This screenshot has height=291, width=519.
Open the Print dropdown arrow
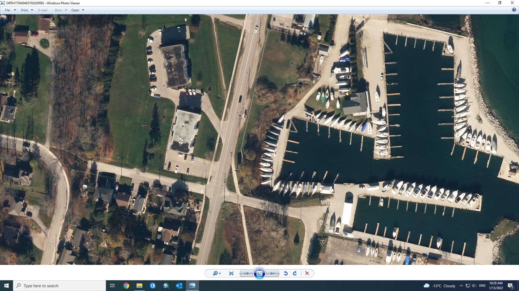[x=32, y=10]
